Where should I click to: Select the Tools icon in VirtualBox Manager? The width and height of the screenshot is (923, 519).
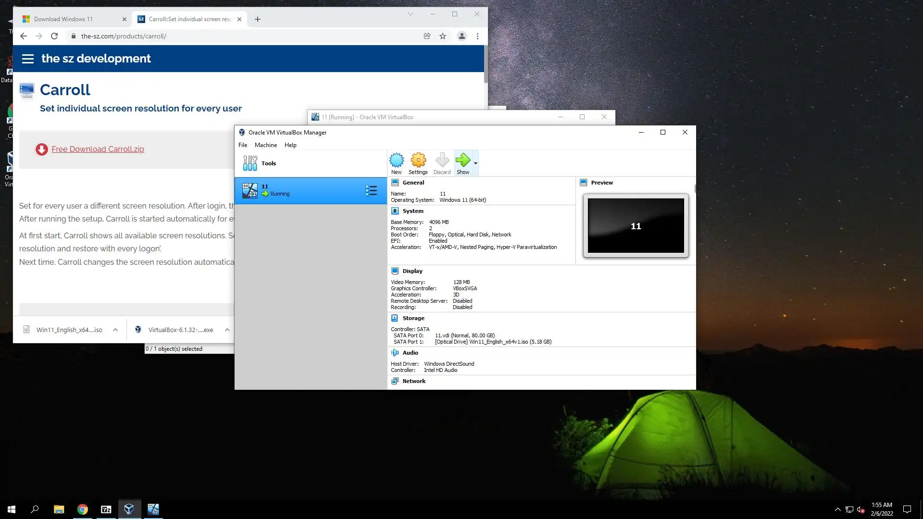pyautogui.click(x=250, y=163)
